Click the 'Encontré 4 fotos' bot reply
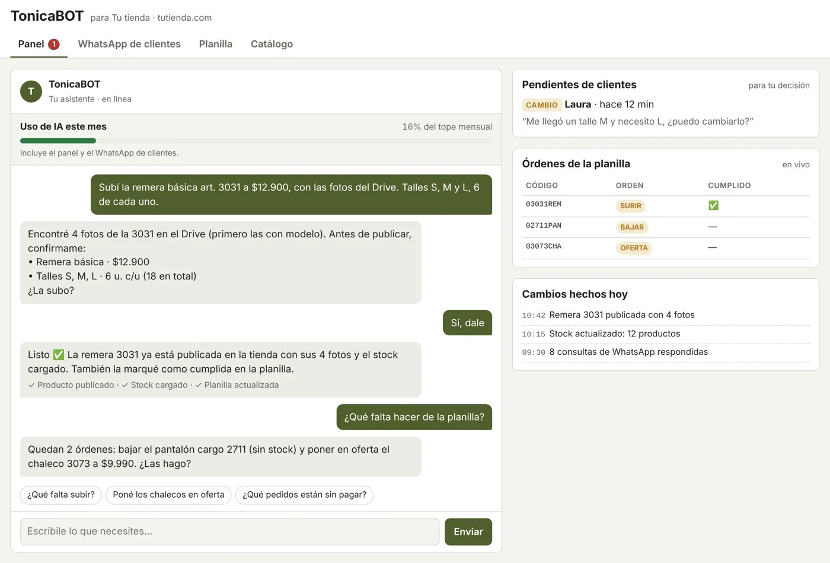830x563 pixels. click(x=221, y=262)
